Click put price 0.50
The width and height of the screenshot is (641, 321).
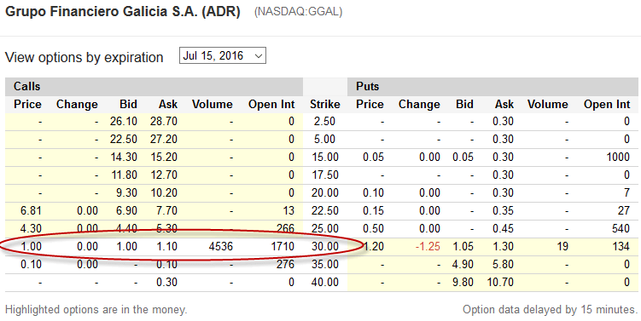(x=373, y=229)
